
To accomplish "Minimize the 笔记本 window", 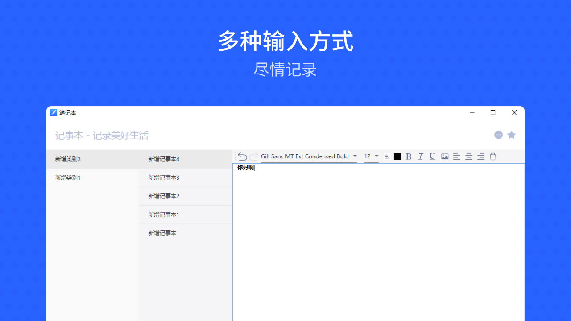I will tap(472, 113).
